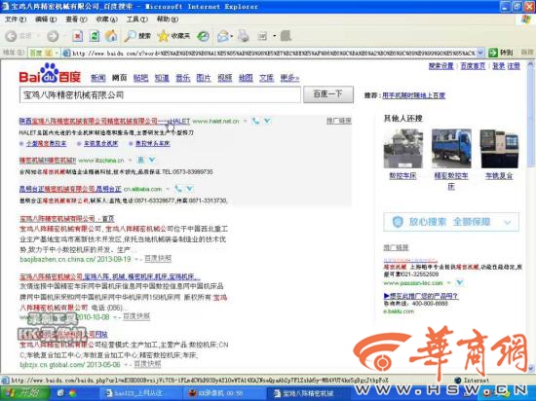The height and width of the screenshot is (401, 536).
Task: Click the 车铣复合 machine thumbnail
Action: click(x=499, y=149)
